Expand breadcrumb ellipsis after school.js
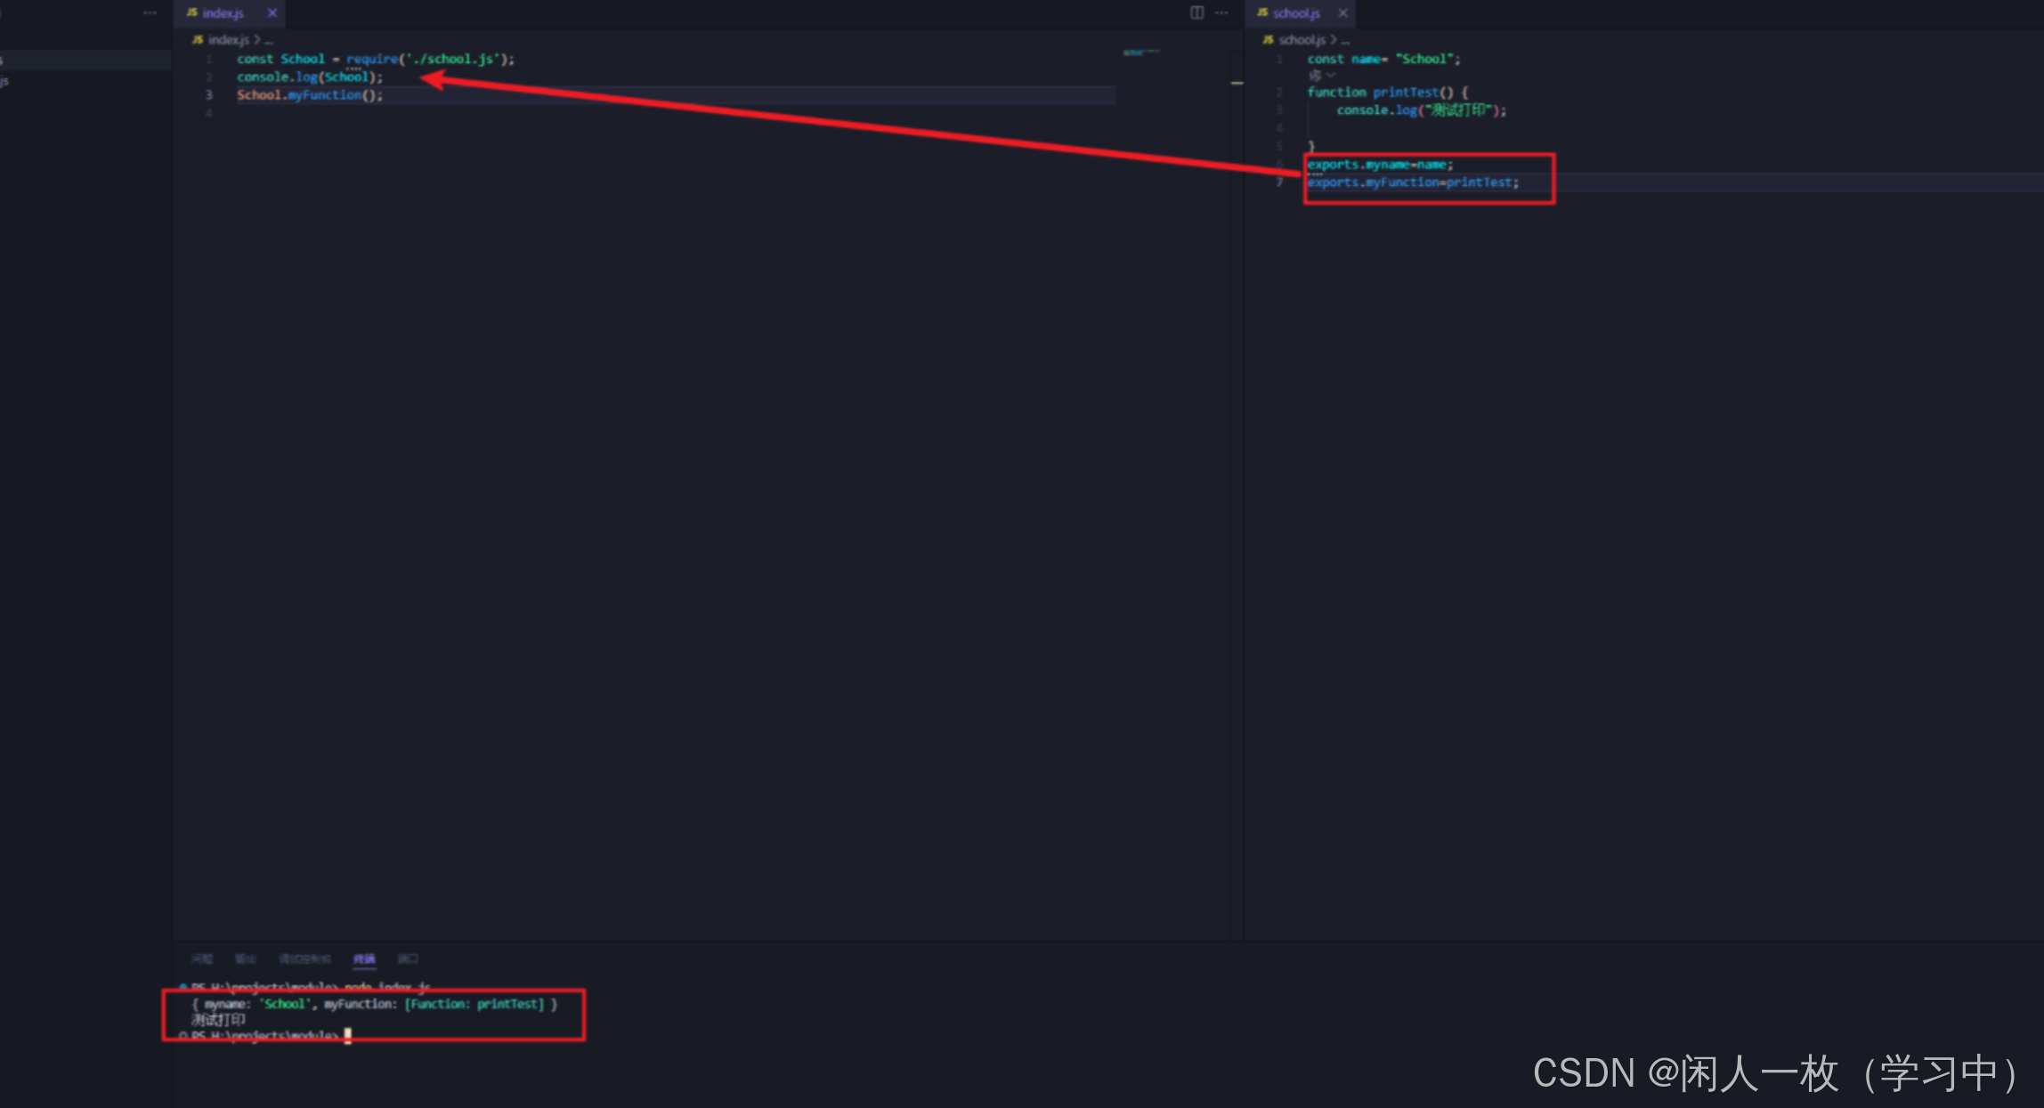 [x=1345, y=41]
